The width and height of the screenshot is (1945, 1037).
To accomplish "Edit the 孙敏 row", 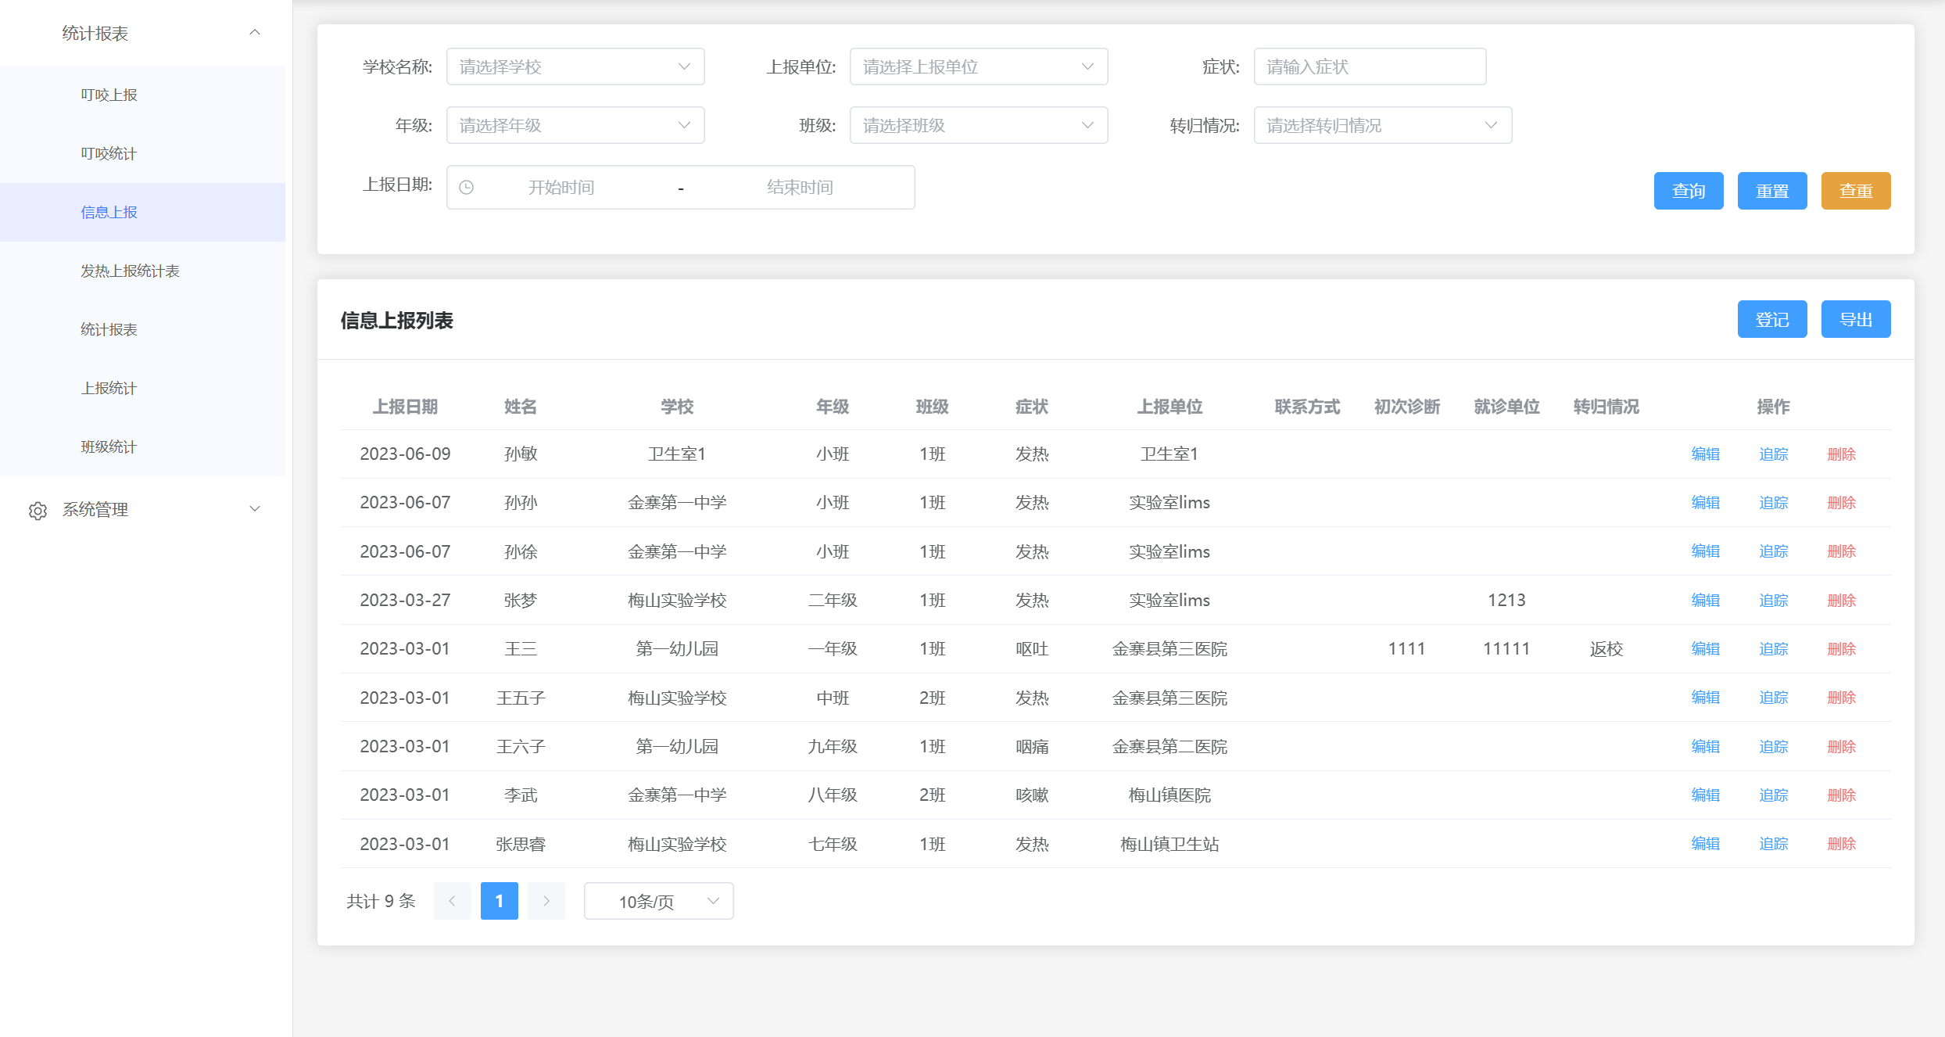I will [x=1705, y=454].
